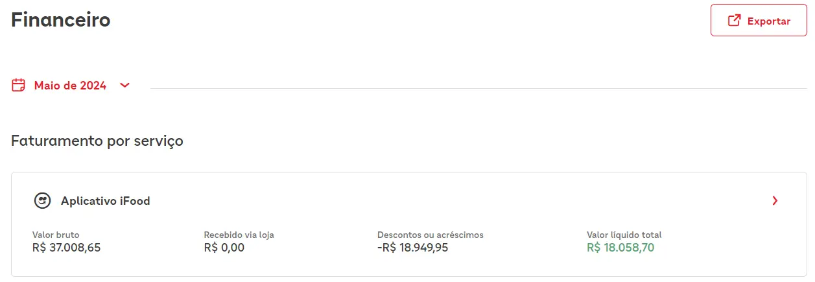Click the Valor bruto label

click(x=56, y=235)
